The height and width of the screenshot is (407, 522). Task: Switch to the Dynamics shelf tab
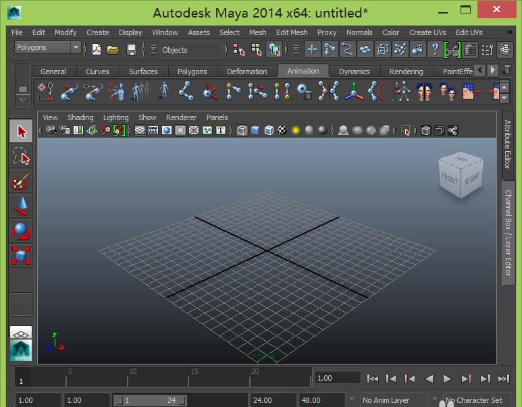click(x=355, y=72)
